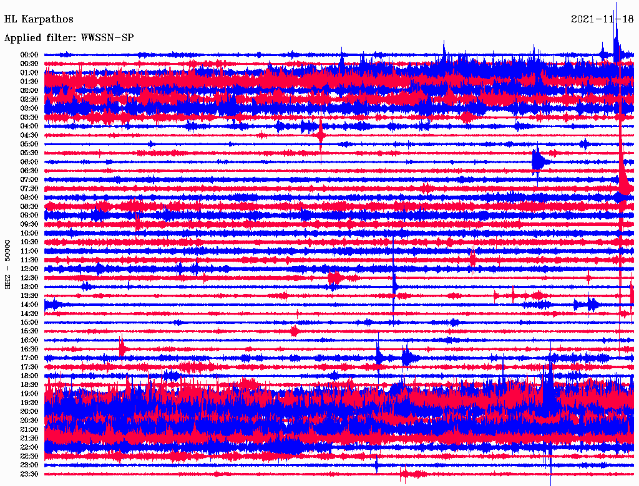Select the 08:30 time label
The width and height of the screenshot is (639, 486).
coord(29,207)
